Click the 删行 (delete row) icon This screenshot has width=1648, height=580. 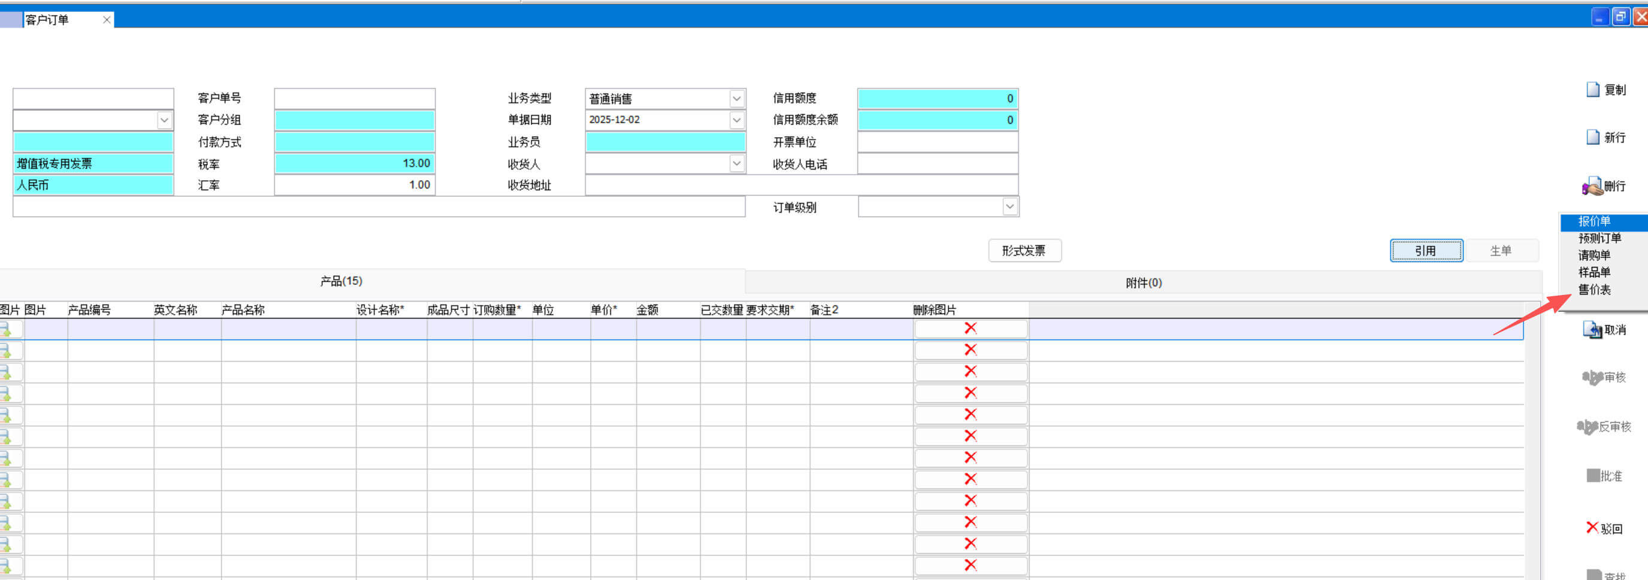(1592, 186)
